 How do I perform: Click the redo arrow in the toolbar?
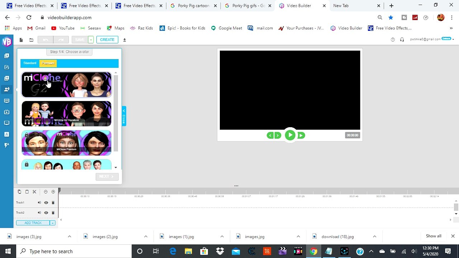pos(61,40)
